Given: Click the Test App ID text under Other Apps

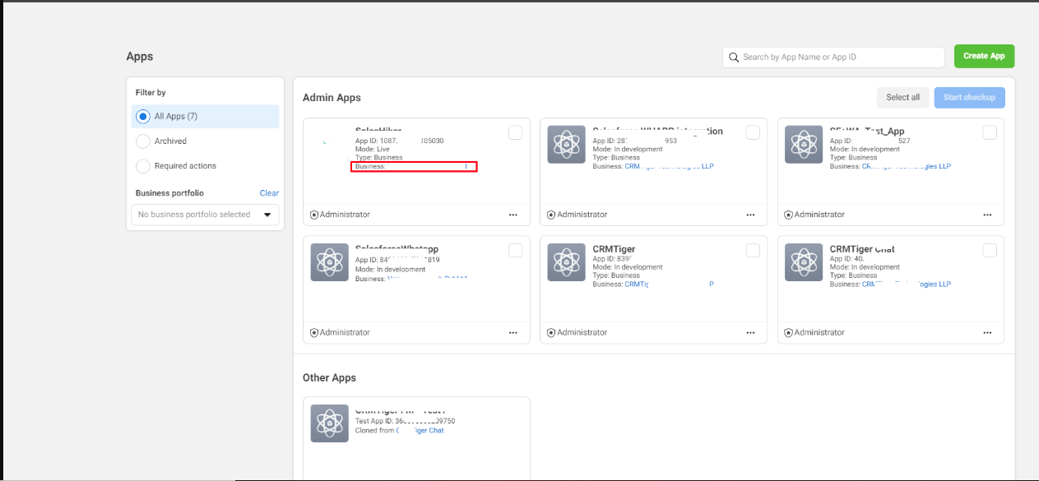Looking at the screenshot, I should click(405, 421).
